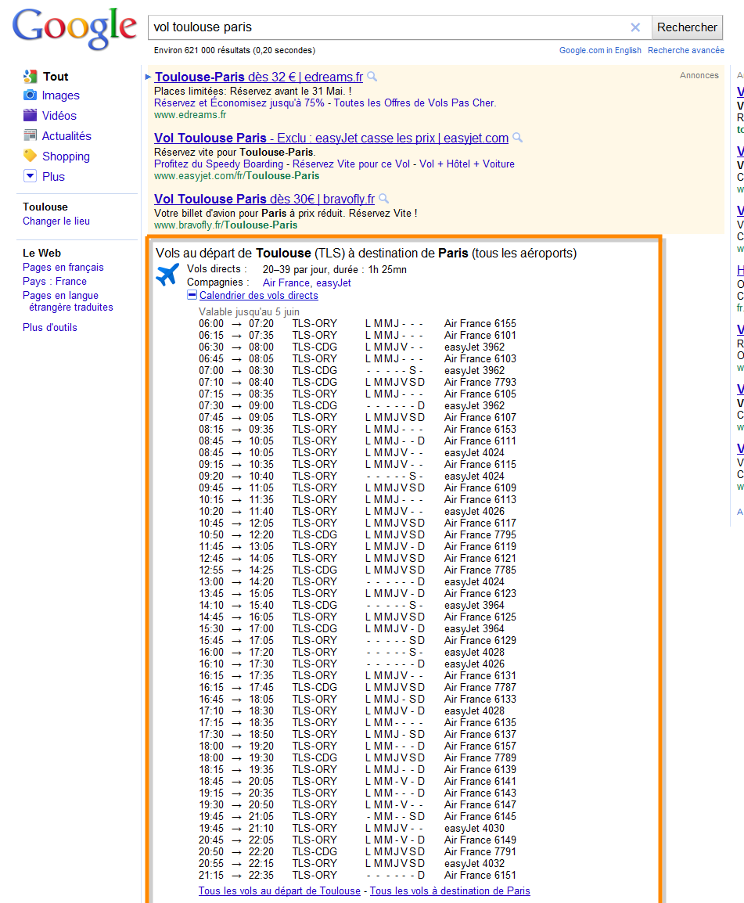The width and height of the screenshot is (744, 903).
Task: Click the Air France 7795 flight row
Action: (x=358, y=535)
